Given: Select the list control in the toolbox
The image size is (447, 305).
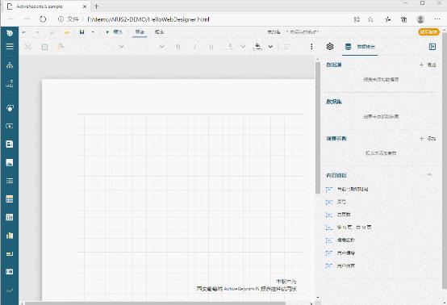Looking at the screenshot, I should [x=10, y=181].
